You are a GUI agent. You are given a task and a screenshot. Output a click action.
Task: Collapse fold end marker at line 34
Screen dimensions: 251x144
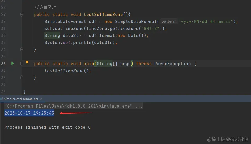pyautogui.click(x=22, y=49)
